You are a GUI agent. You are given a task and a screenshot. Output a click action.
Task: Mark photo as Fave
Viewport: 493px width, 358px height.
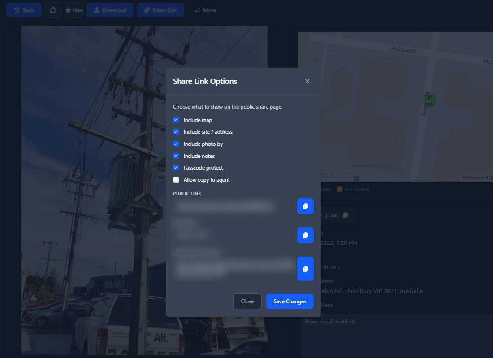point(74,10)
